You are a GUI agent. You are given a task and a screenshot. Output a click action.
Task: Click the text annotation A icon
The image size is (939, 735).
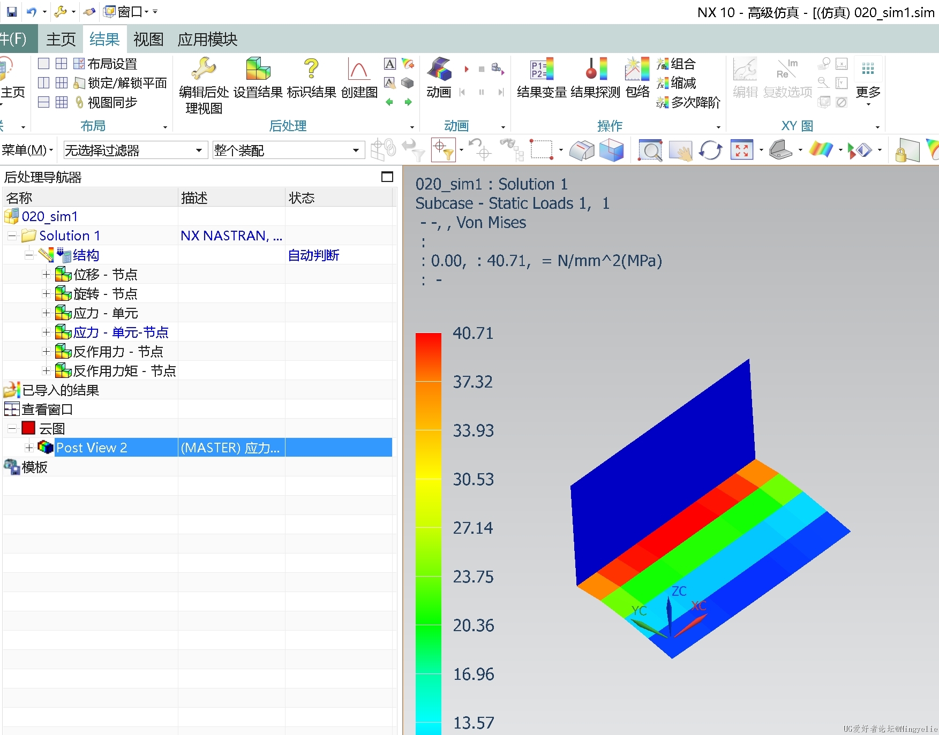pos(390,64)
